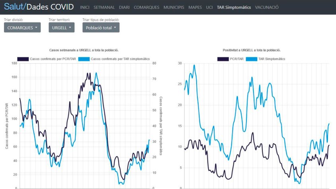Screen dimensions: 336x189
Task: Select TAR Simptomàtics in navigation bar
Action: point(234,8)
